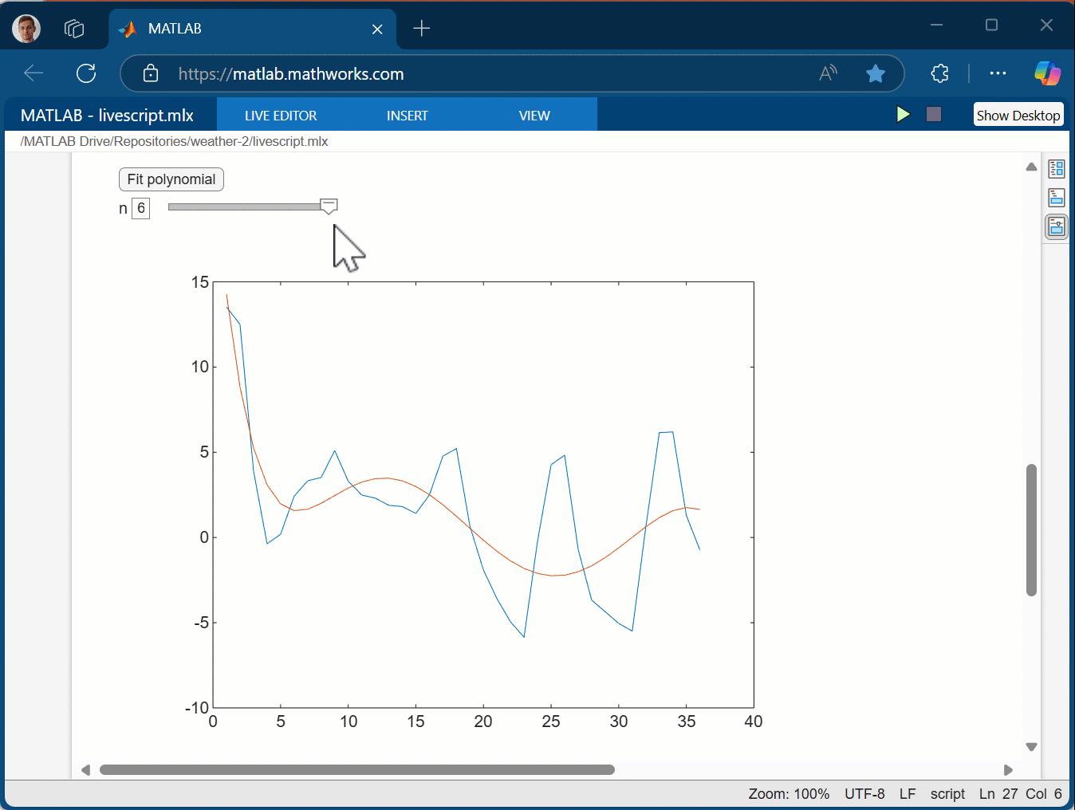Click the polynomial degree n slider handle
Viewport: 1075px width, 810px height.
(x=329, y=206)
